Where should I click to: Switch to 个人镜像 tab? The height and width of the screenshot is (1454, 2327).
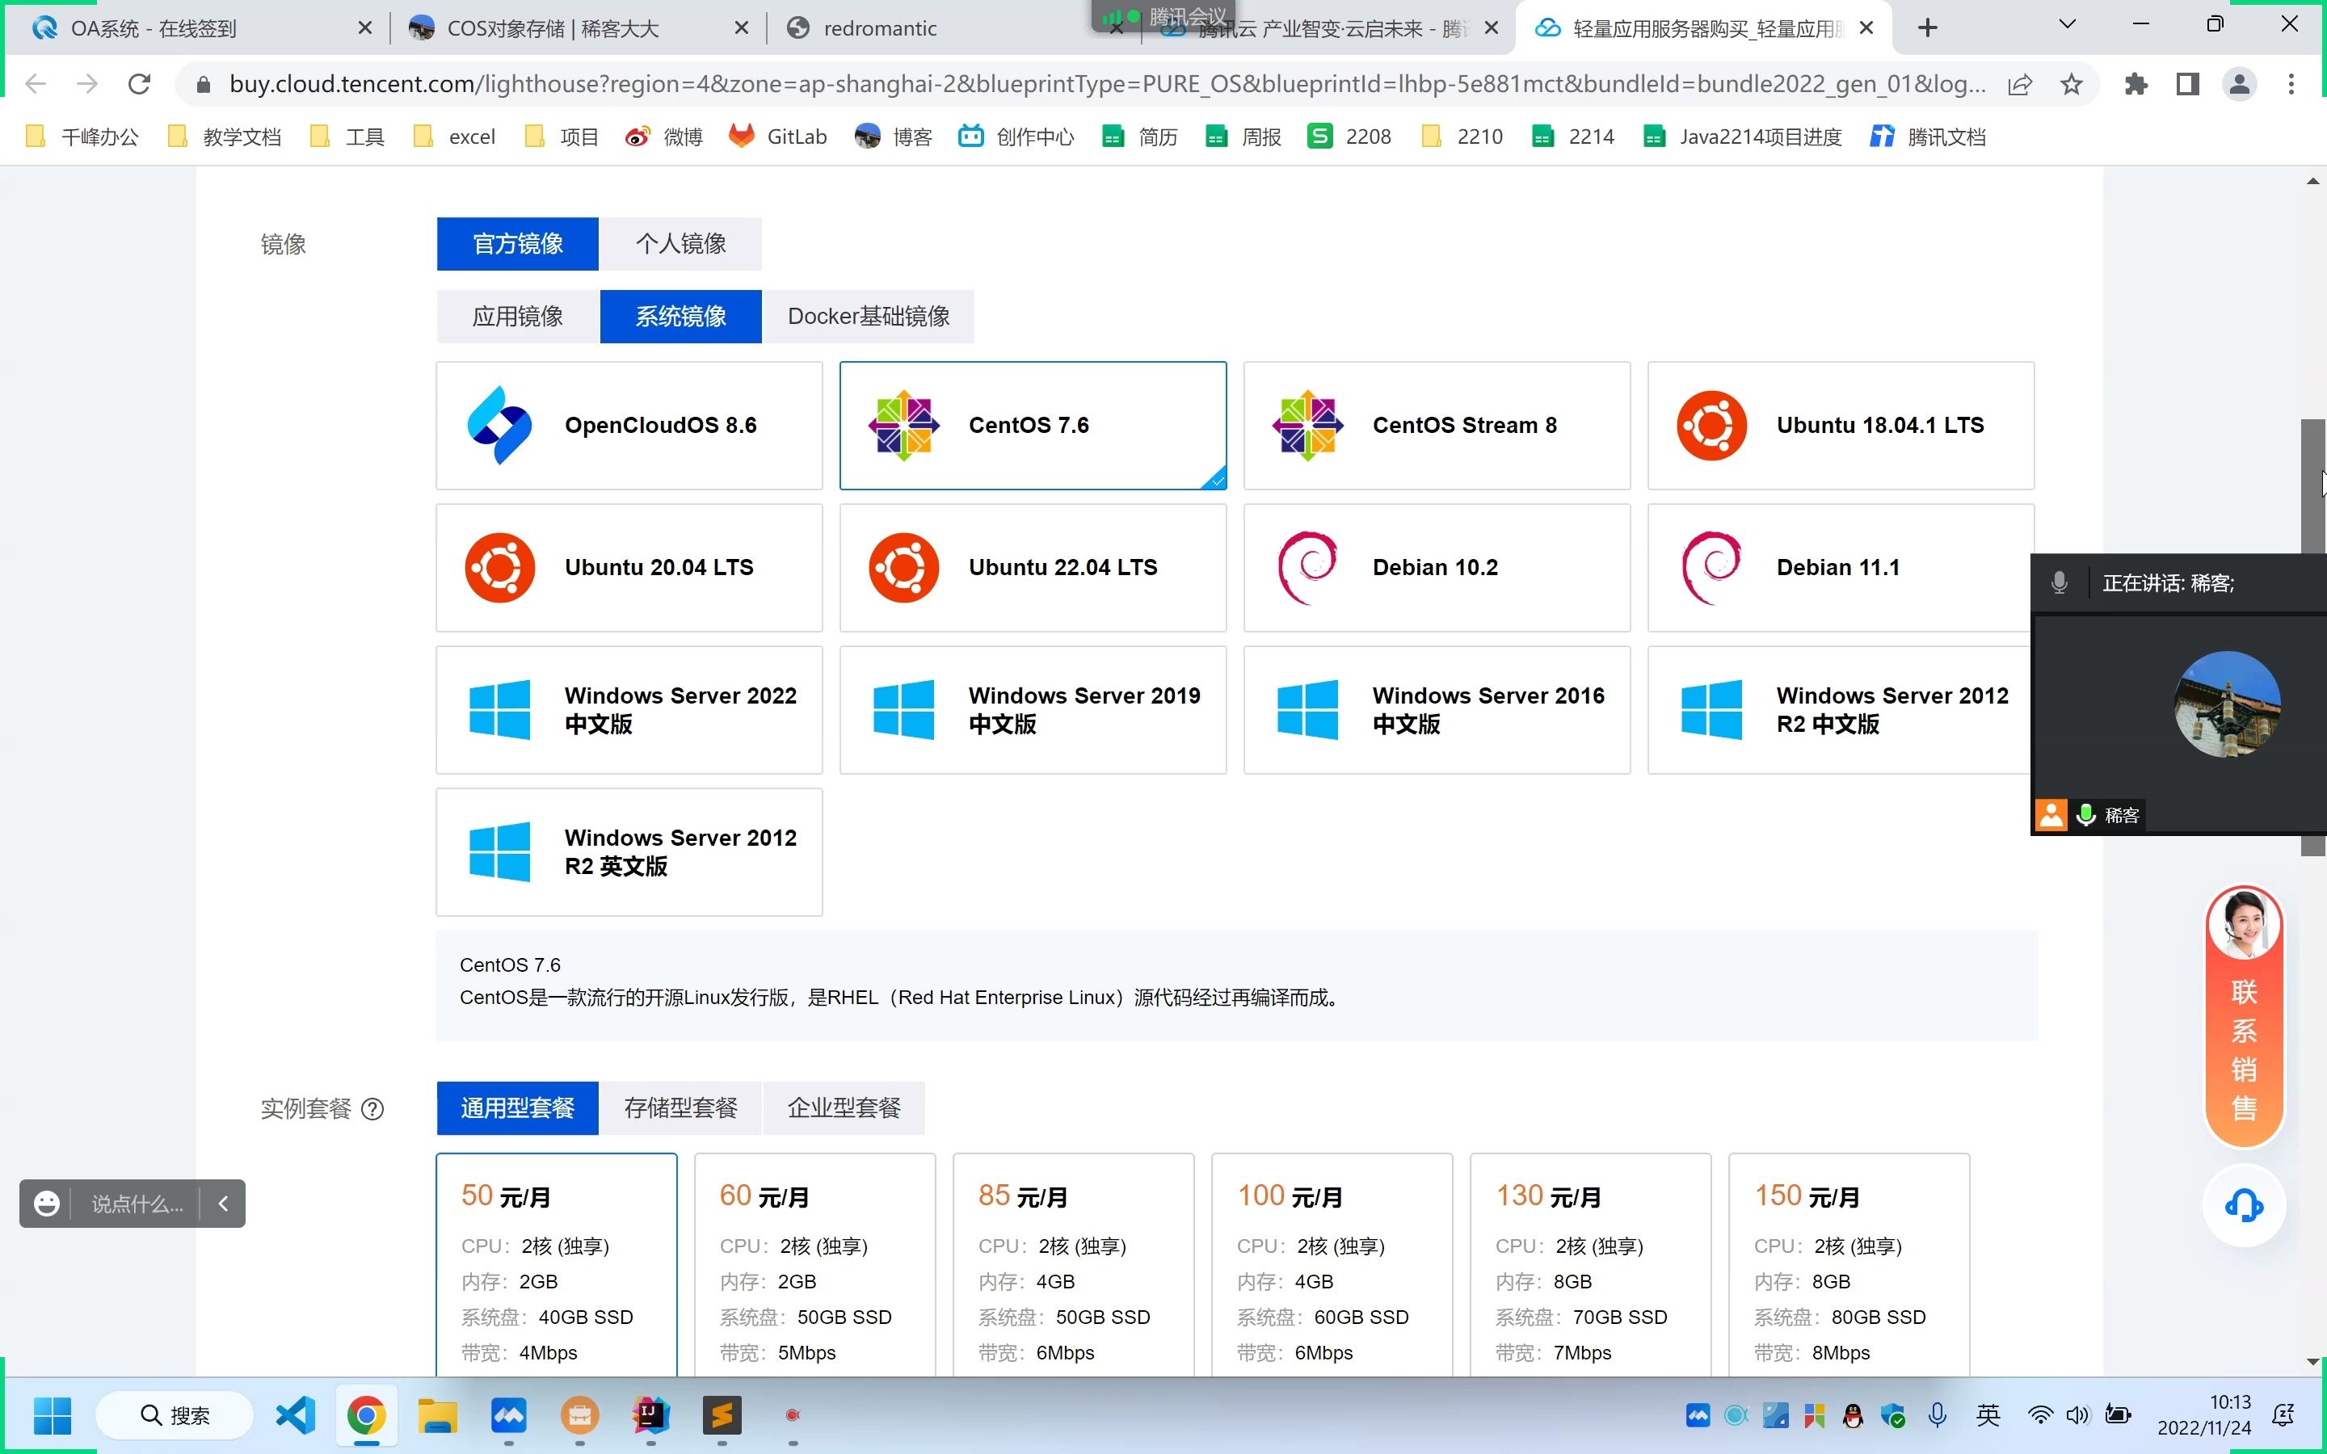pos(680,243)
